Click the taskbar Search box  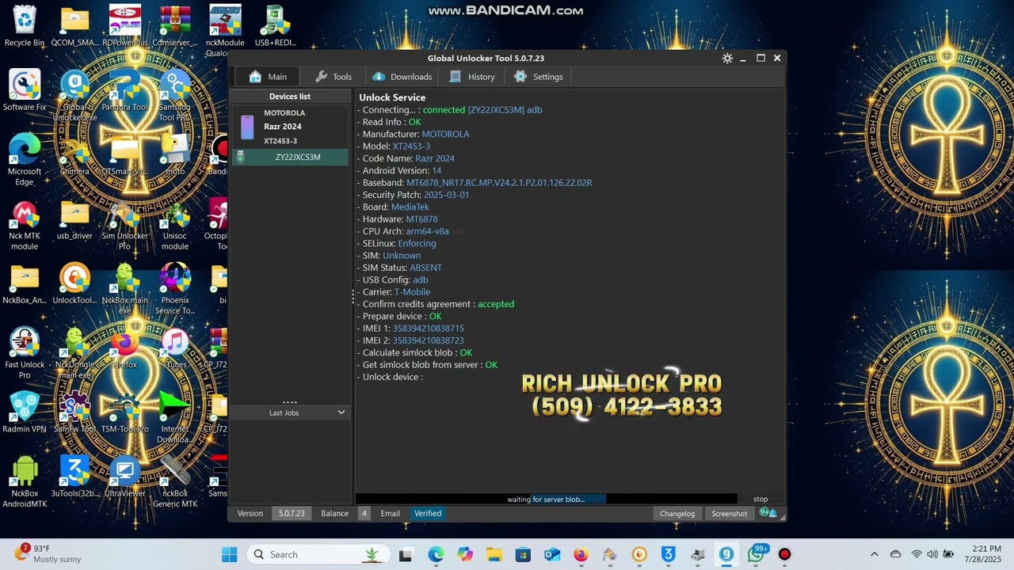318,554
